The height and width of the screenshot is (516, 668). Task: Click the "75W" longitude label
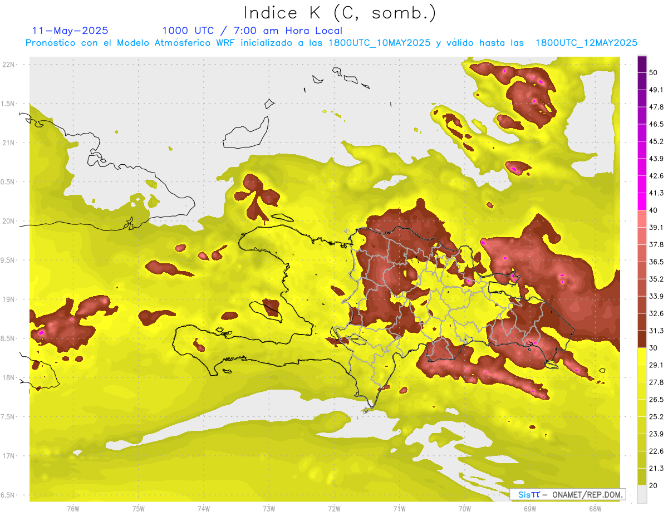(138, 508)
